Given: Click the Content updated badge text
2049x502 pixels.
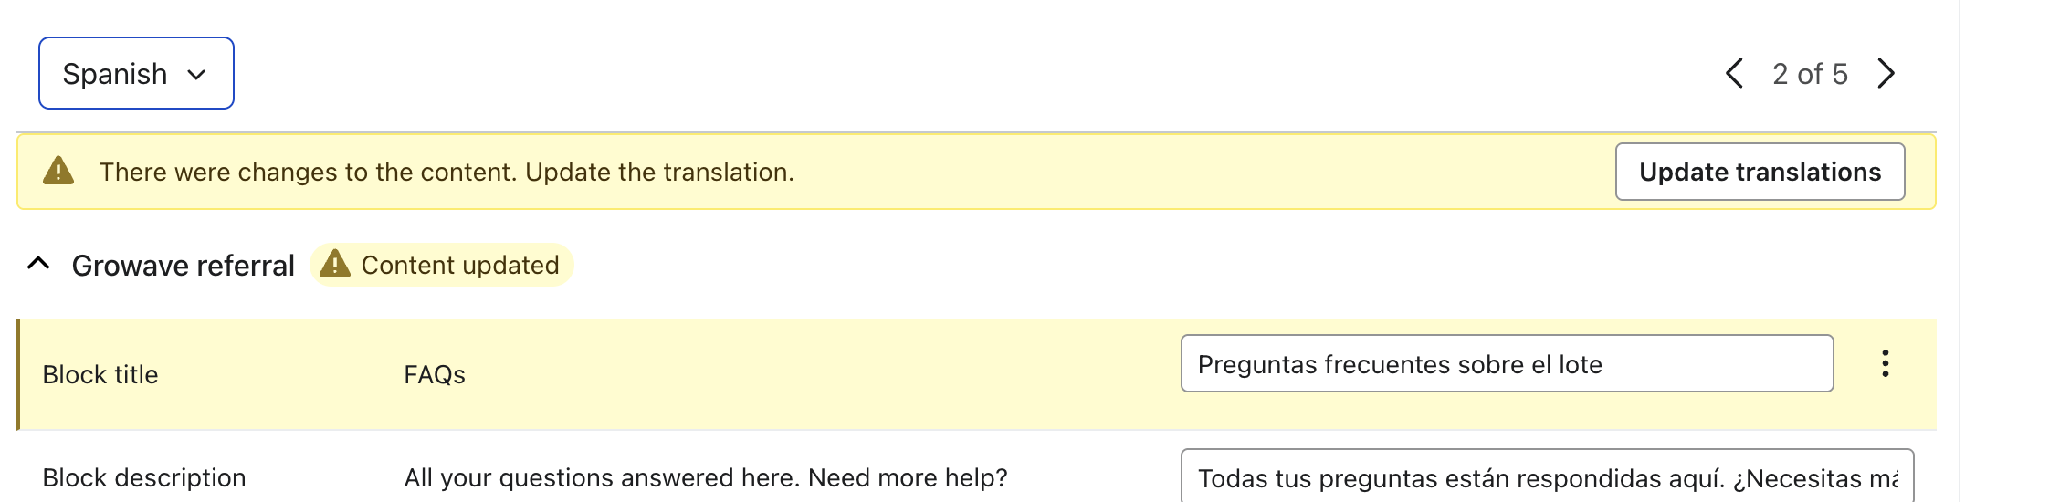Looking at the screenshot, I should [460, 266].
